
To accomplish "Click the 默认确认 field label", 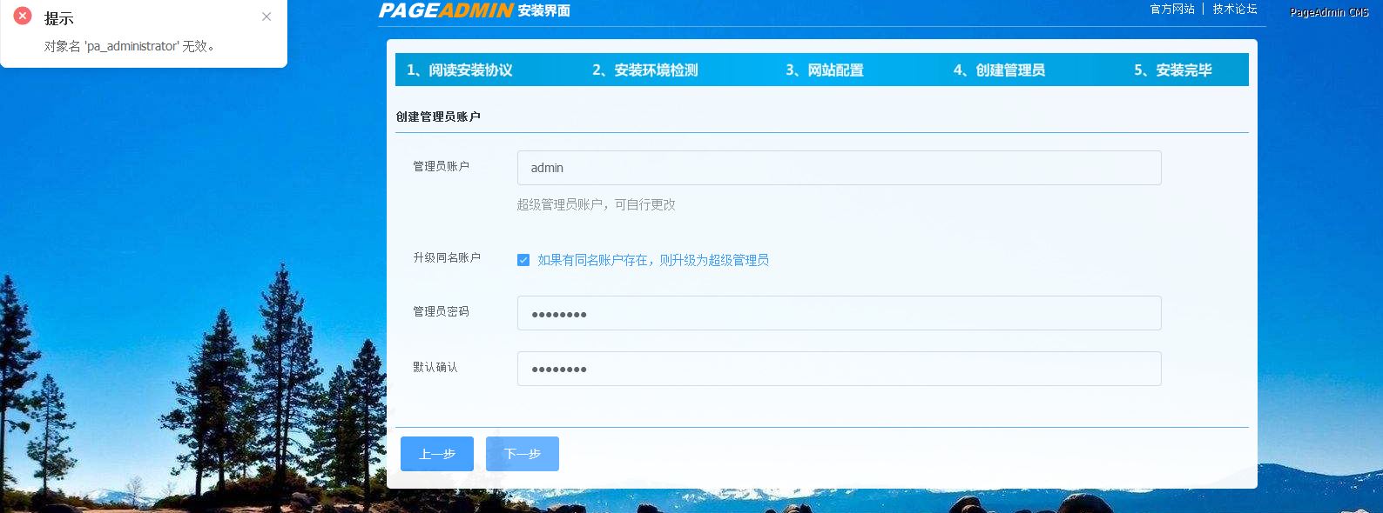I will [x=435, y=367].
